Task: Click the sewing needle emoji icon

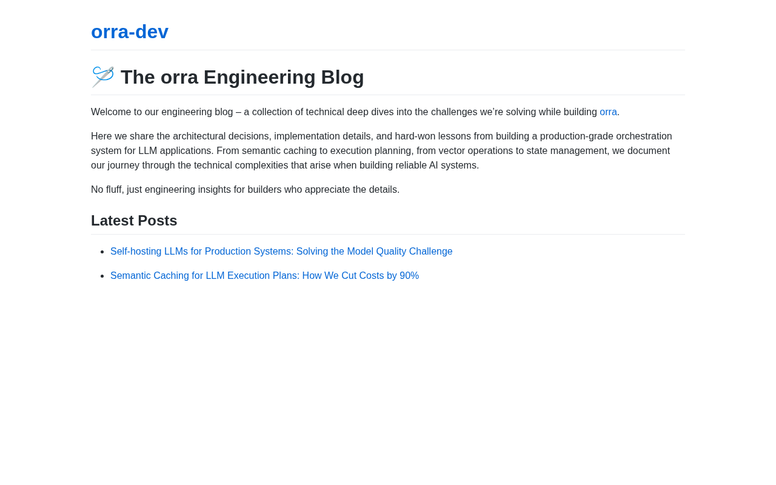Action: pos(103,77)
